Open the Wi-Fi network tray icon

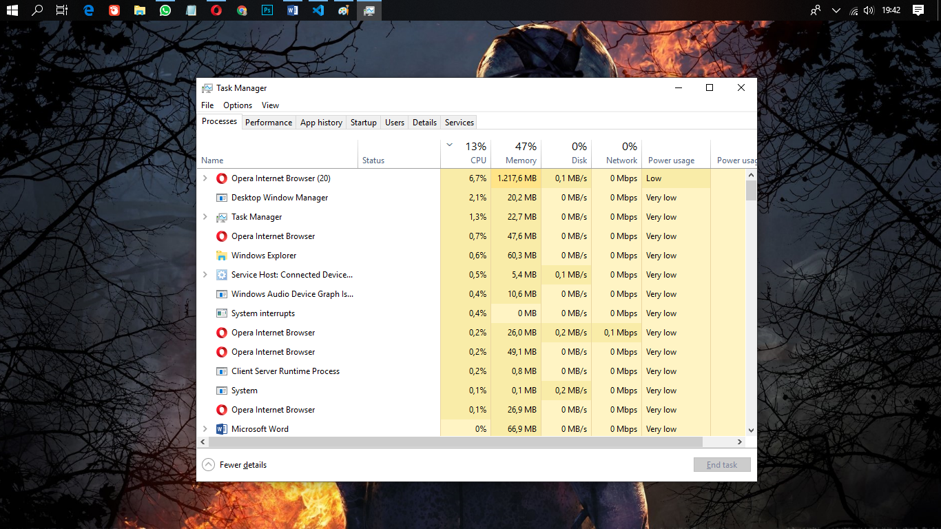click(x=854, y=10)
